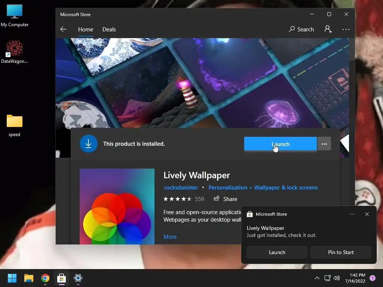Image resolution: width=383 pixels, height=287 pixels.
Task: Click the Lively Wallpaper title text
Action: [x=197, y=175]
